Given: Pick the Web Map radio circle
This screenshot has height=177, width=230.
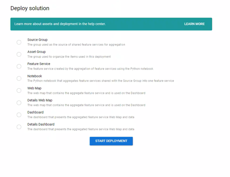Looking at the screenshot, I should tap(19, 91).
